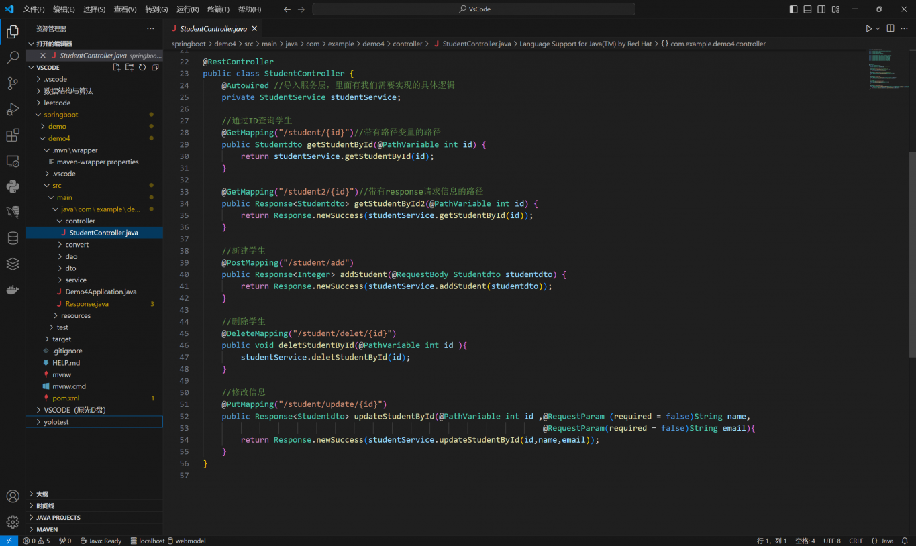This screenshot has width=916, height=546.
Task: Open run options dropdown arrow
Action: pyautogui.click(x=878, y=29)
